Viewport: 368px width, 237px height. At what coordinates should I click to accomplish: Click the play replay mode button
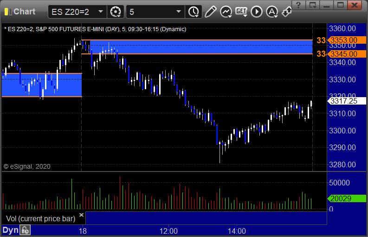click(x=257, y=12)
